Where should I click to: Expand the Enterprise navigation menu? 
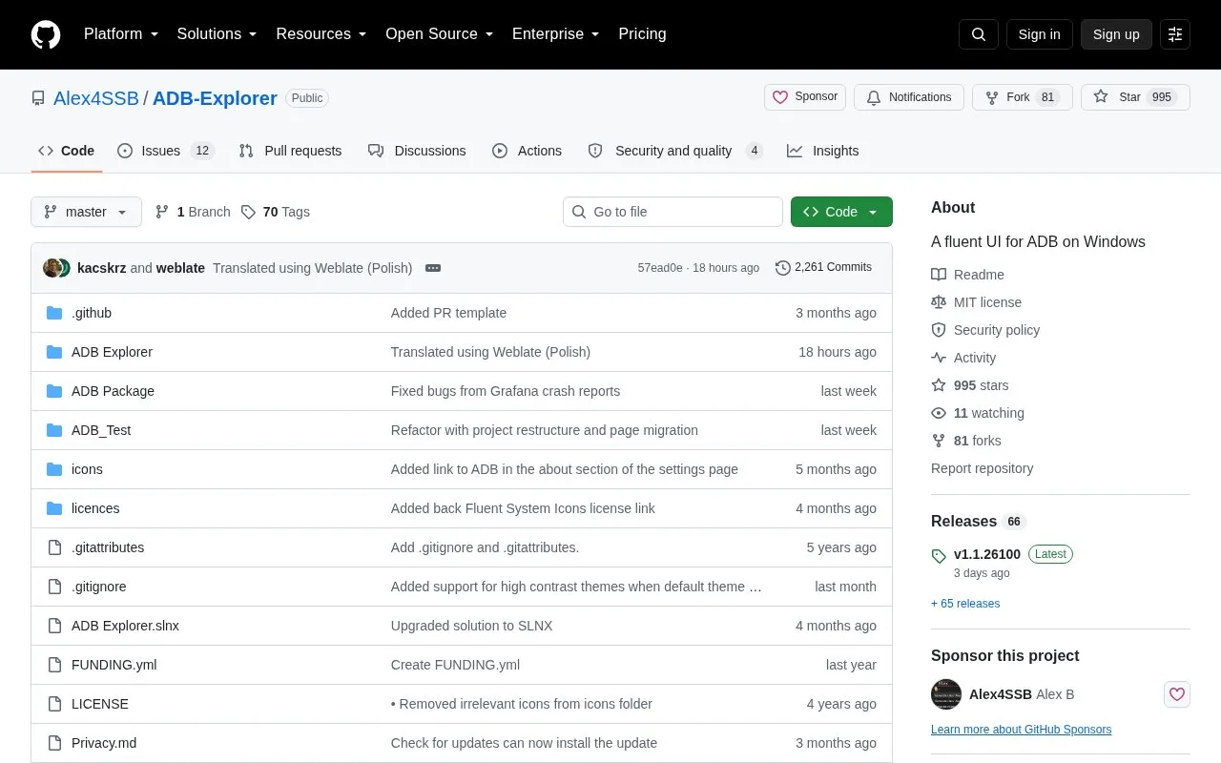point(556,34)
